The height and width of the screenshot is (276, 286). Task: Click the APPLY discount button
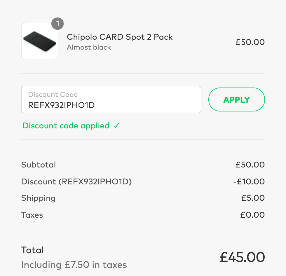coord(236,99)
